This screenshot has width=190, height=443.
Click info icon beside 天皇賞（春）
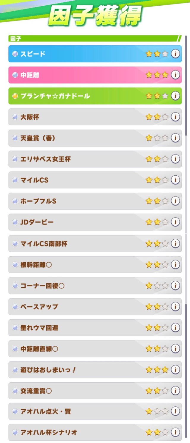pyautogui.click(x=175, y=138)
